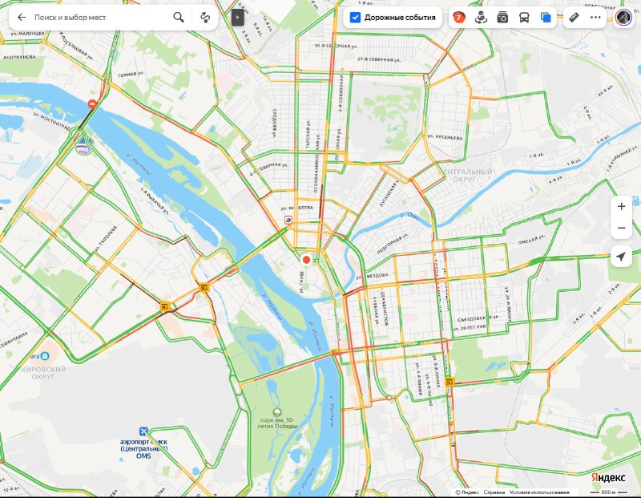Open the route builder icon

point(205,17)
